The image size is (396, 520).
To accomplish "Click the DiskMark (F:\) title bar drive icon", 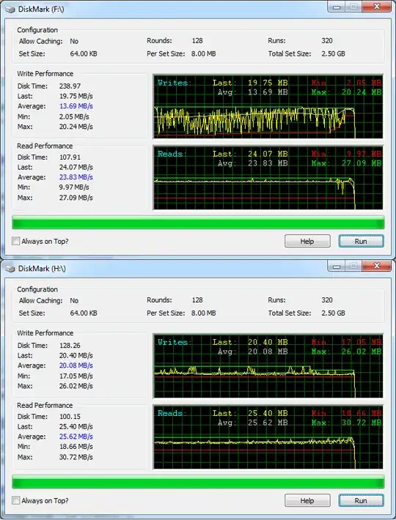I will pyautogui.click(x=10, y=10).
